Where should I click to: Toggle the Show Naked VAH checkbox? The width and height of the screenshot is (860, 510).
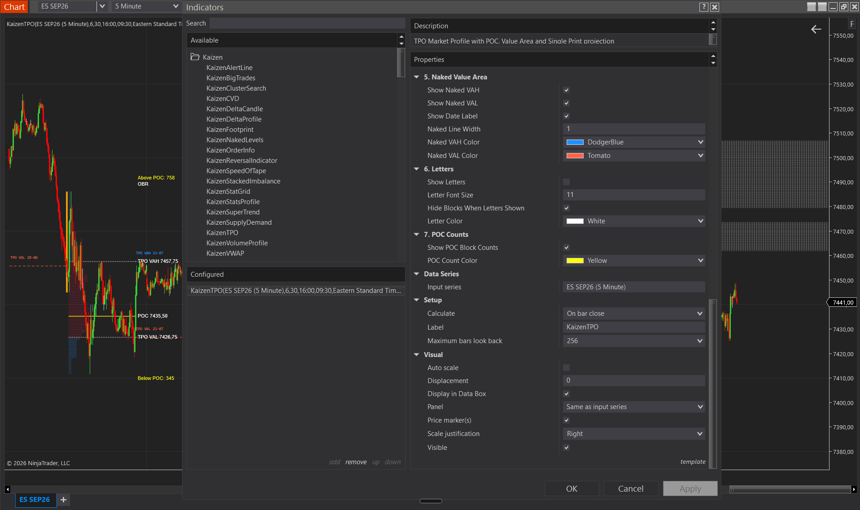(x=567, y=90)
